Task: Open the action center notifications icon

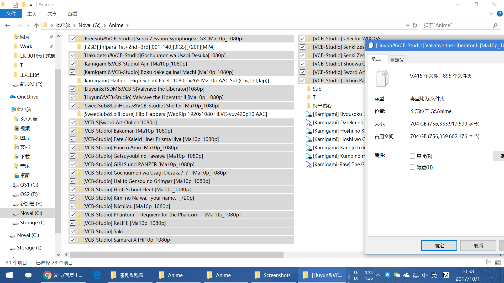Action: pyautogui.click(x=491, y=275)
